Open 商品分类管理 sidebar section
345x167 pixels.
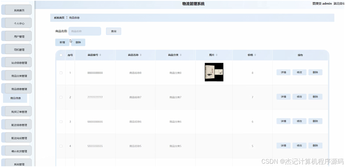click(x=18, y=76)
